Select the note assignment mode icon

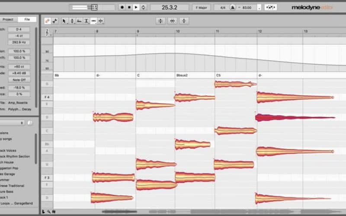55,21
